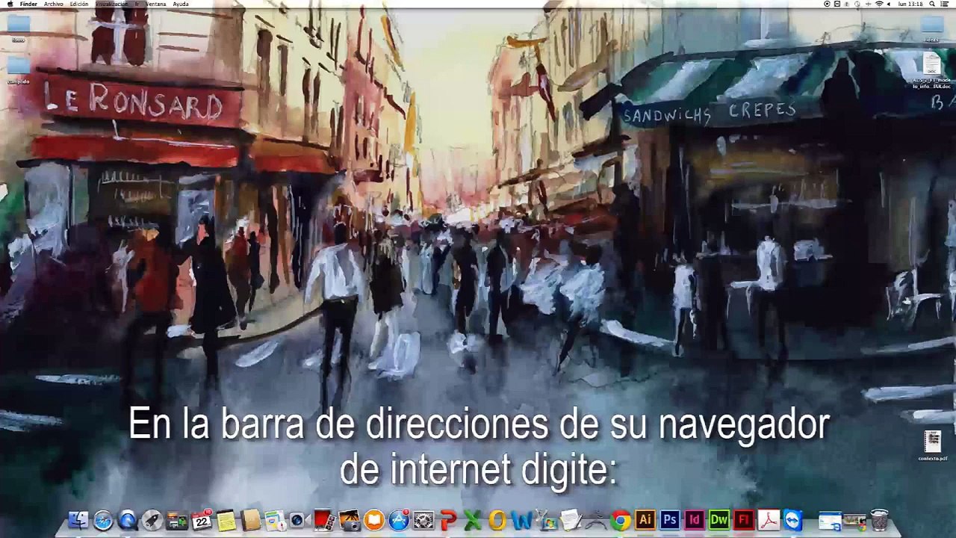This screenshot has height=538, width=956.
Task: Open the Archivo menu
Action: 53,4
